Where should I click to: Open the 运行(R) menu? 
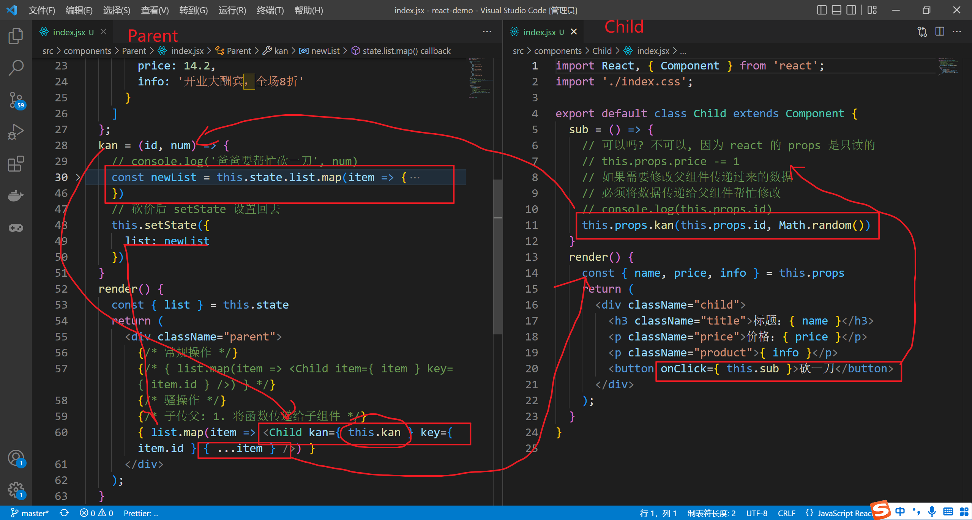[232, 10]
